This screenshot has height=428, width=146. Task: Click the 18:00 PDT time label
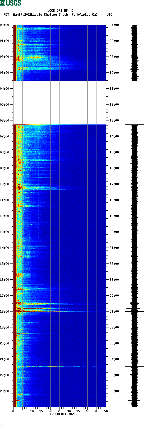pyautogui.click(x=4, y=312)
